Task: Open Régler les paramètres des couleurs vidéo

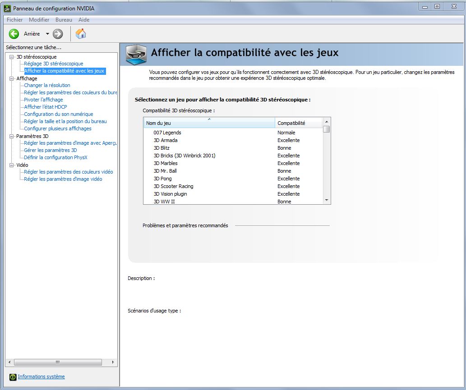Action: coord(69,172)
